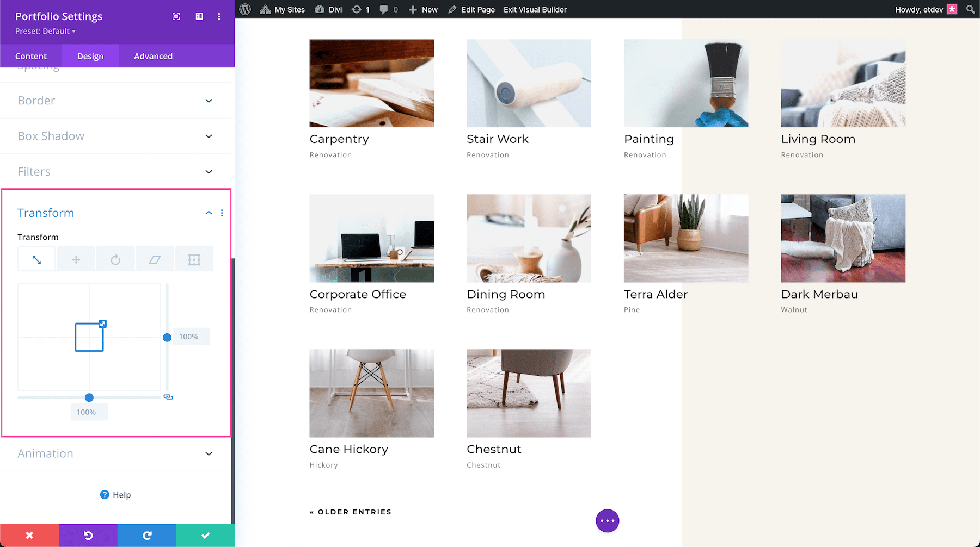Open the Transform section options menu
The image size is (980, 547).
click(x=222, y=213)
